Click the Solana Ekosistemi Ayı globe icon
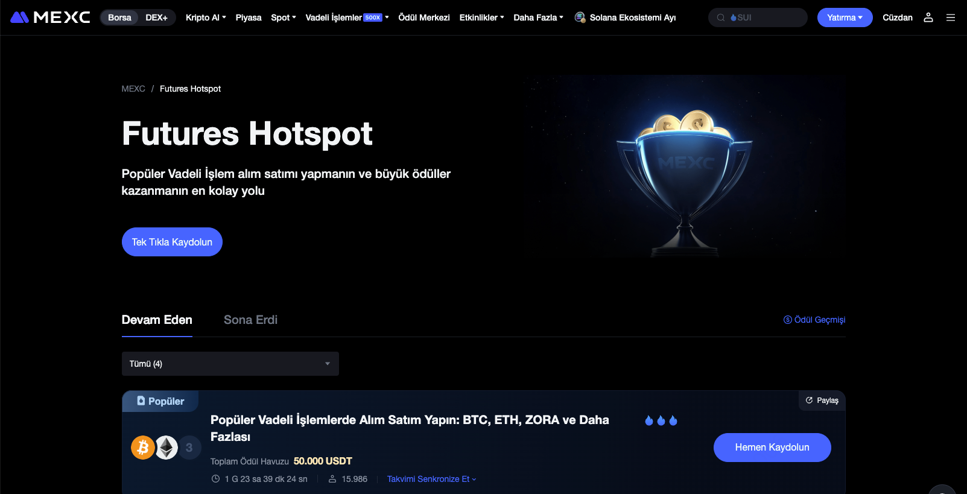 (x=580, y=17)
